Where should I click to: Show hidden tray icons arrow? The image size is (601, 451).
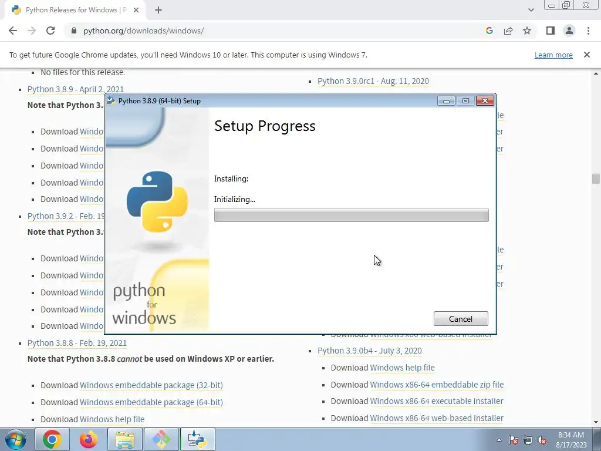[x=499, y=440]
